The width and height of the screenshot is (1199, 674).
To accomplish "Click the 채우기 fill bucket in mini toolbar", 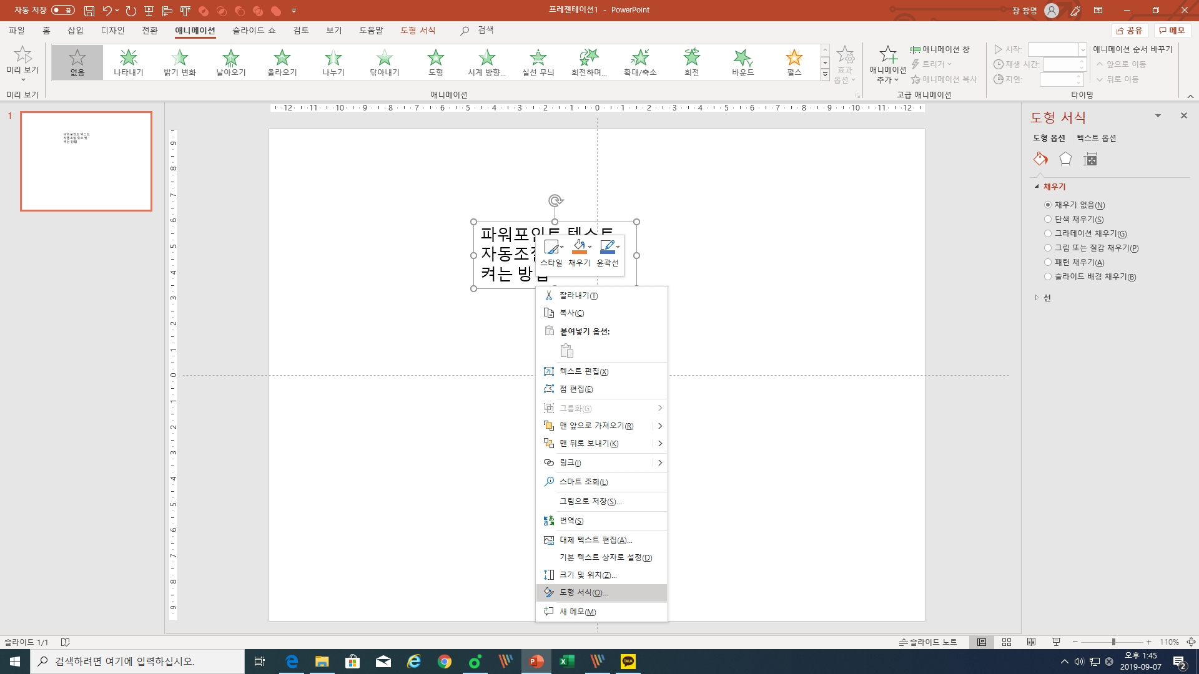I will [x=579, y=247].
